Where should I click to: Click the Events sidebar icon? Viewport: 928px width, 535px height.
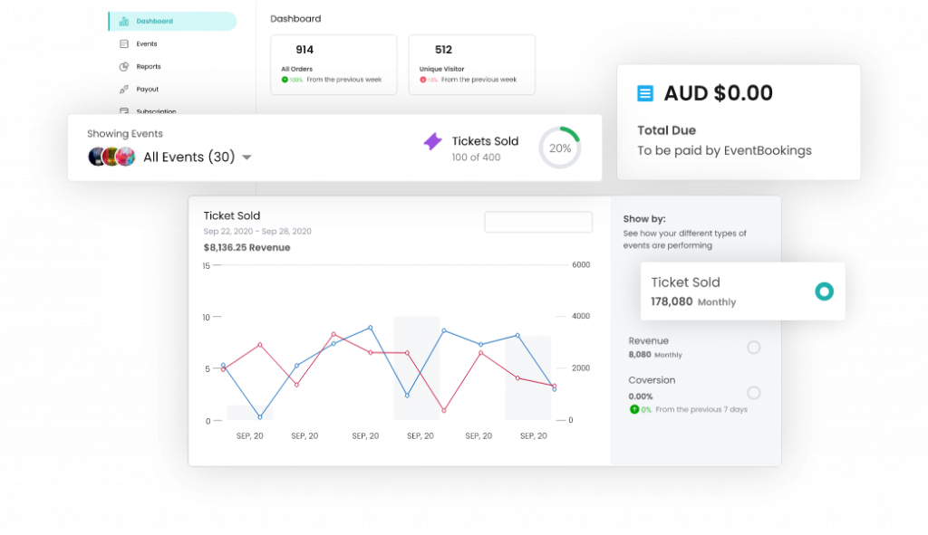[x=124, y=43]
